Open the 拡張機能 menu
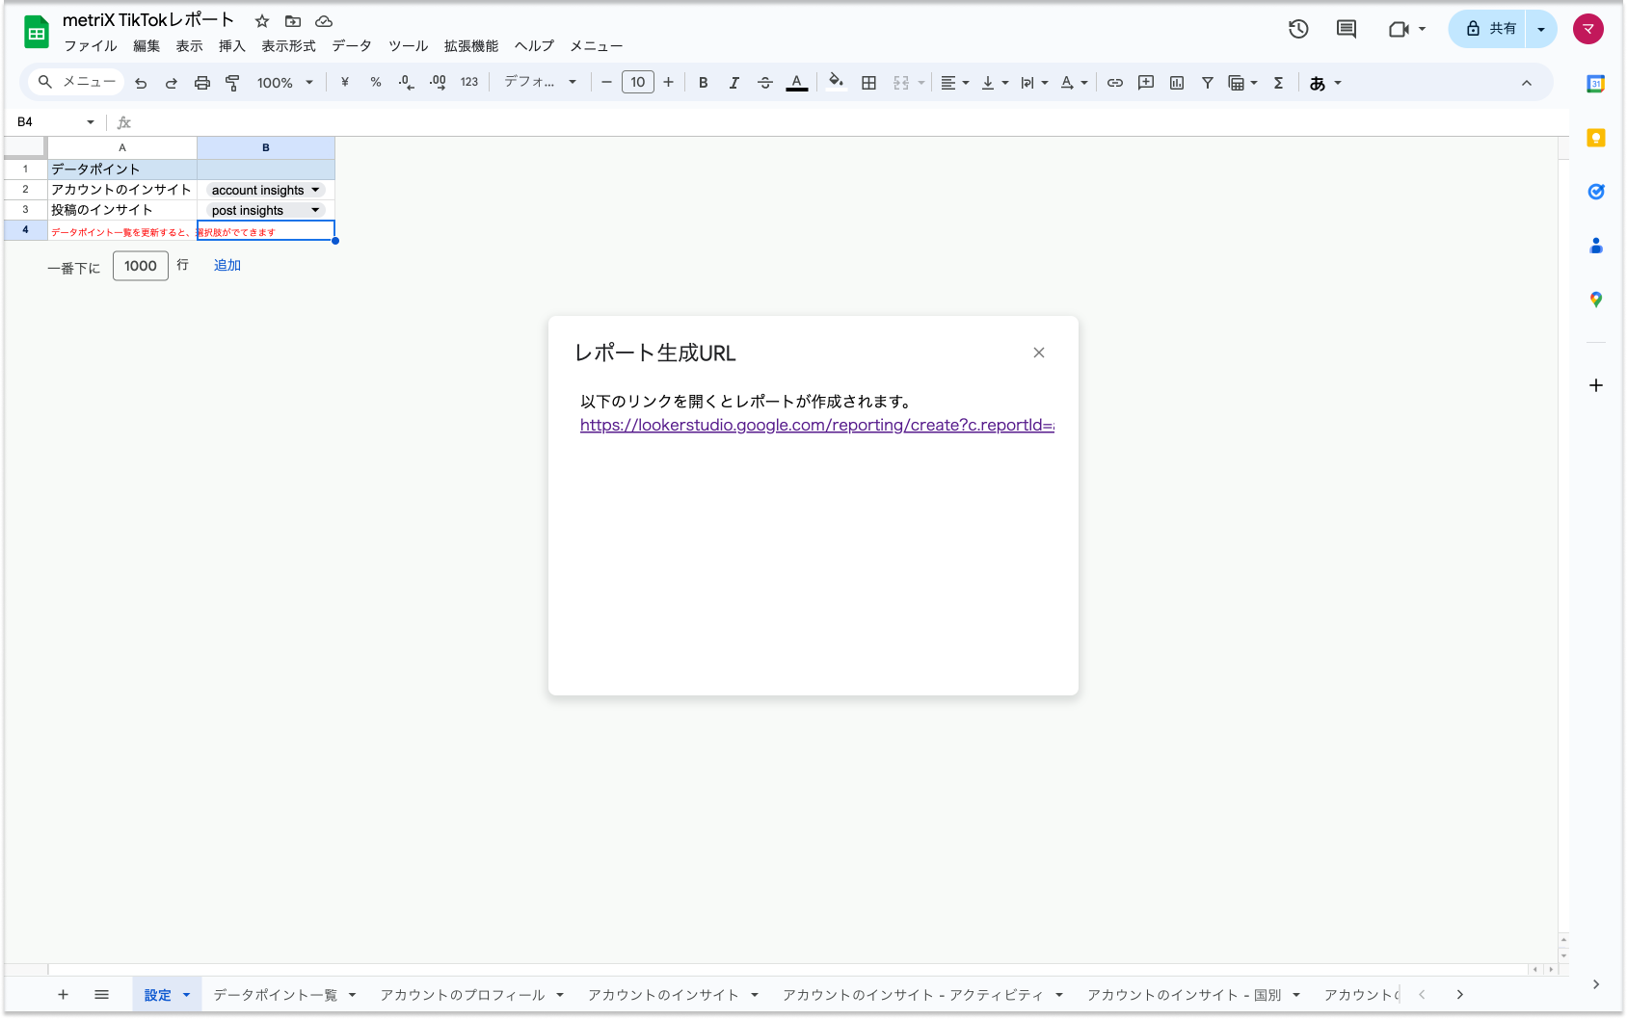Screen dimensions: 1627x1019 471,46
